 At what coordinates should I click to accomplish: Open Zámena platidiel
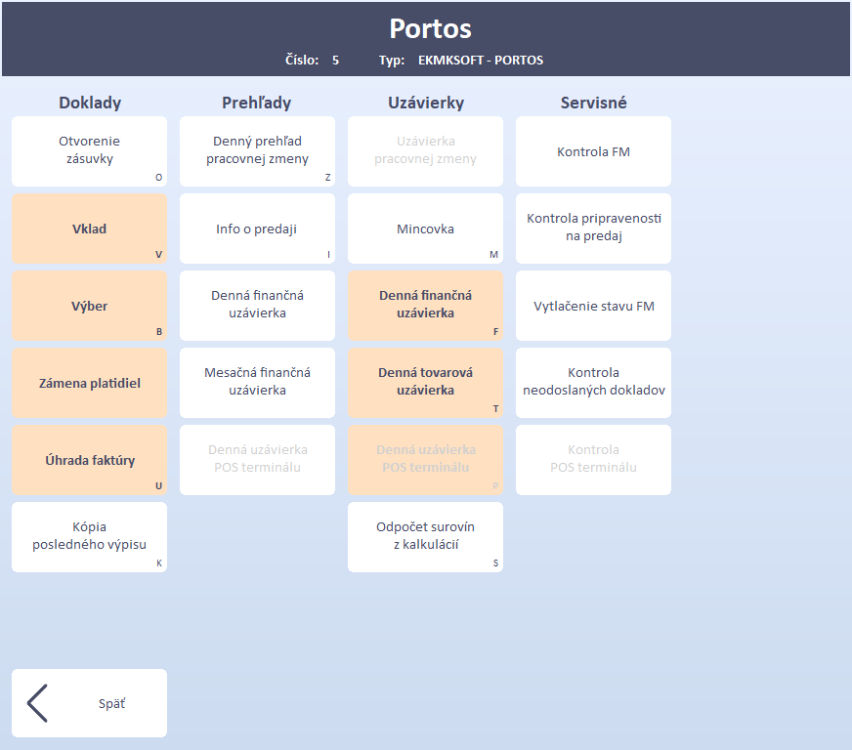click(x=89, y=383)
